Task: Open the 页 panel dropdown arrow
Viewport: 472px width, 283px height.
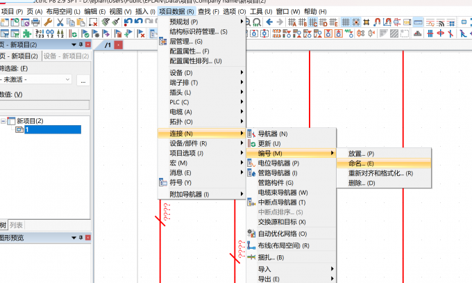Action: tap(74, 45)
